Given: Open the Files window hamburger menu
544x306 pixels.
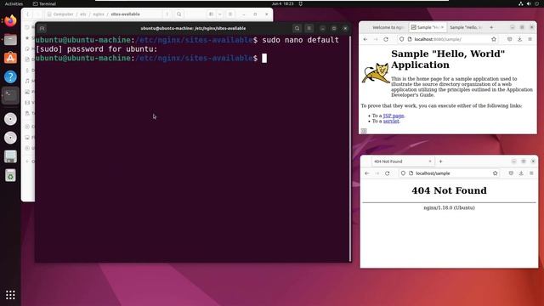Looking at the screenshot, I should (230, 14).
